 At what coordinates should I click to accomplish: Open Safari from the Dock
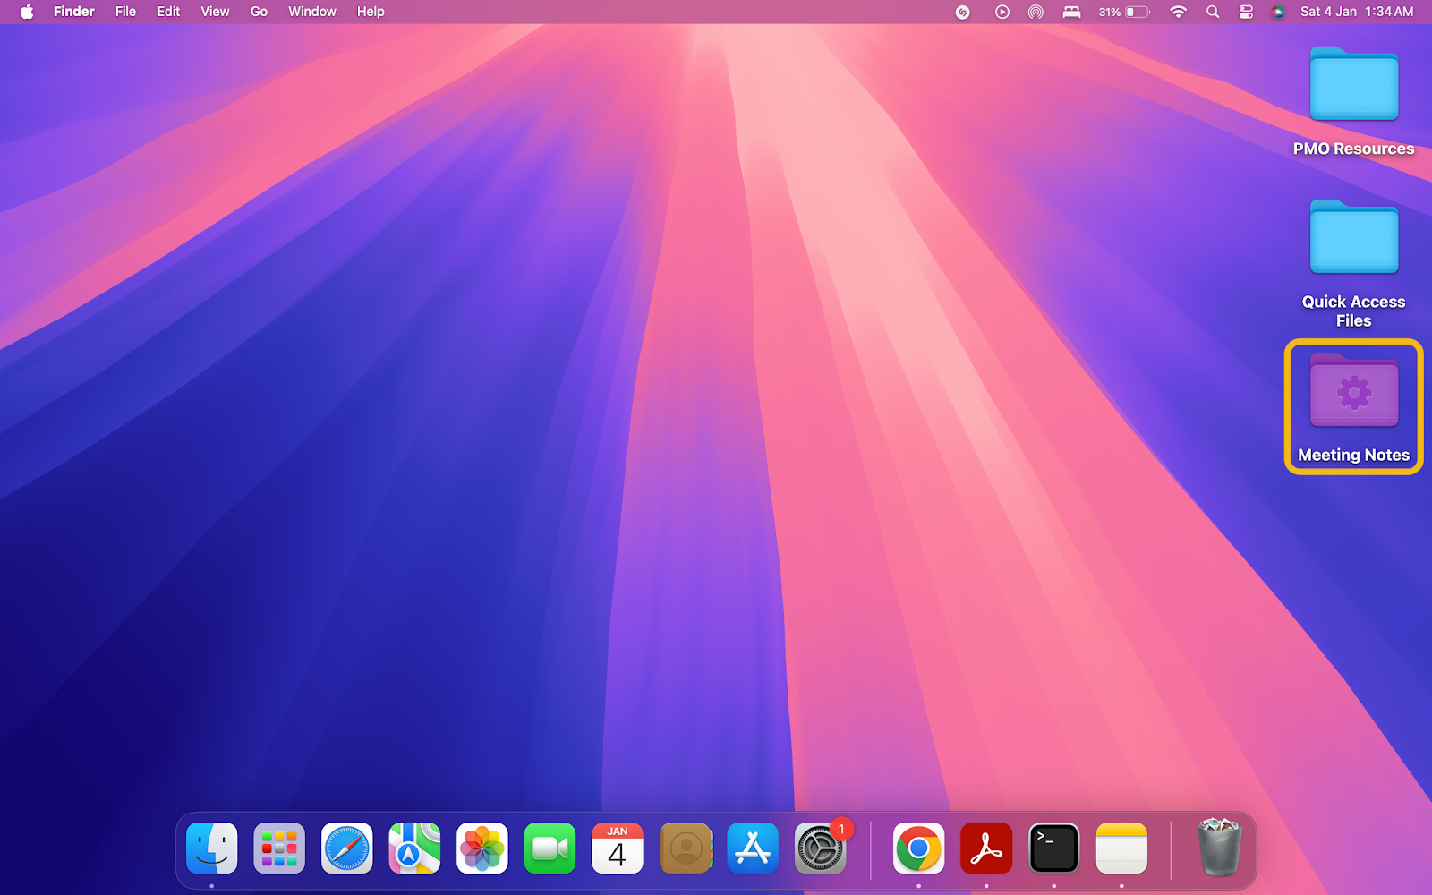tap(346, 848)
